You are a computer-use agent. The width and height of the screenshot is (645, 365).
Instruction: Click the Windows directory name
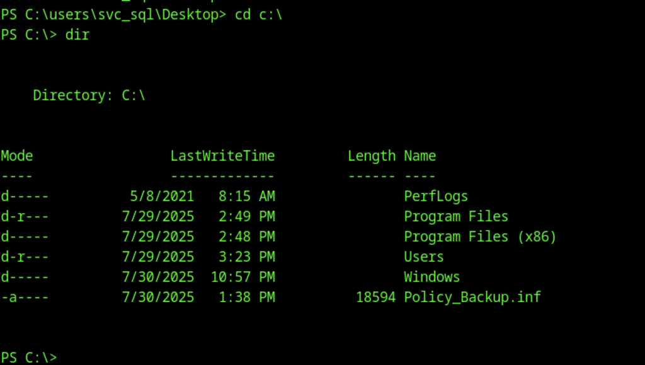click(x=432, y=277)
